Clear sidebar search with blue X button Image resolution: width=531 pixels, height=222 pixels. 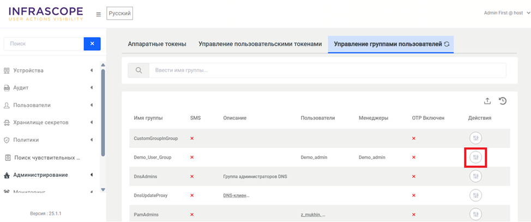(x=92, y=44)
